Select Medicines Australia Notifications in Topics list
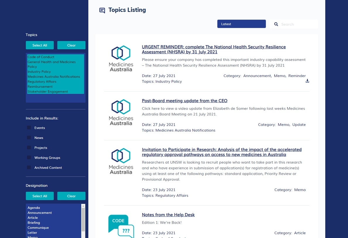 point(56,77)
